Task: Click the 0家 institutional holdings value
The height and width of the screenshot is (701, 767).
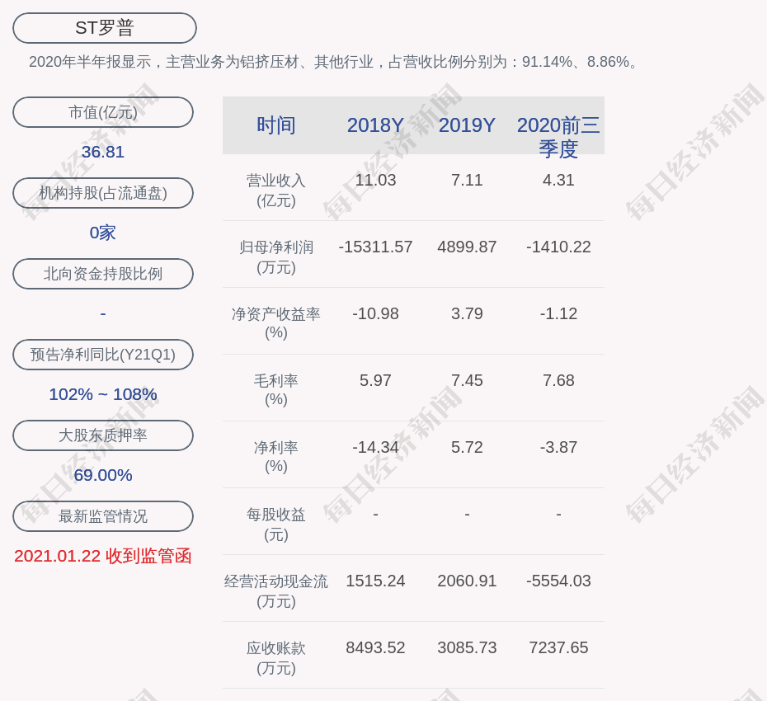Action: tap(103, 233)
